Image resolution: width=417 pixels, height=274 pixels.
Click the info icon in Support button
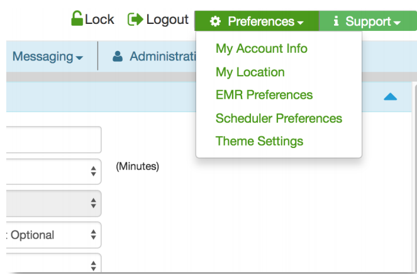tap(336, 21)
